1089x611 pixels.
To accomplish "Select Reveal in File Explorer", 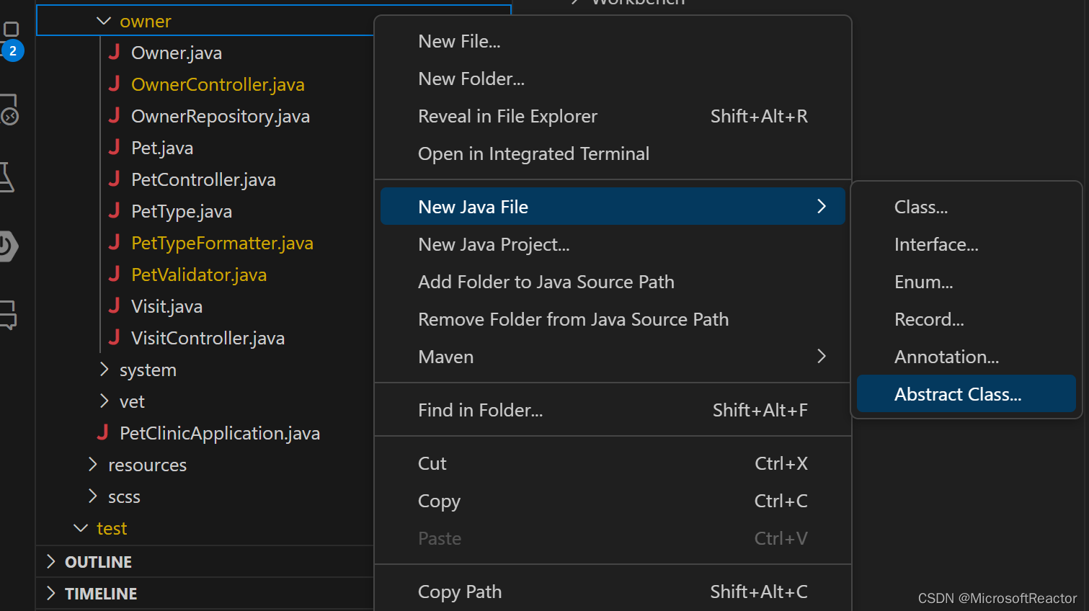I will (x=613, y=116).
